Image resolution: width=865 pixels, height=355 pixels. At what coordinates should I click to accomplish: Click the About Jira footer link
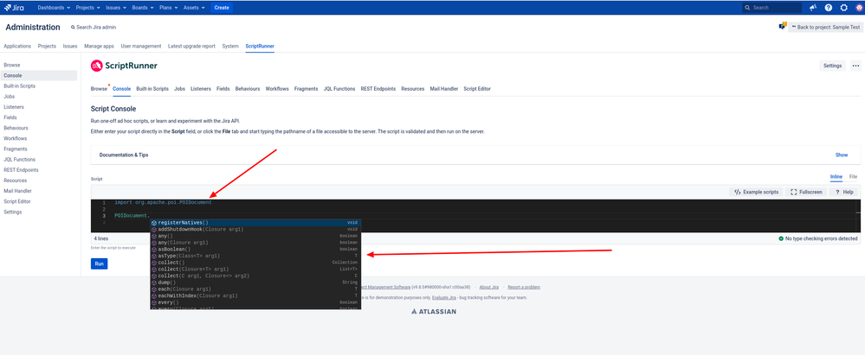[488, 287]
